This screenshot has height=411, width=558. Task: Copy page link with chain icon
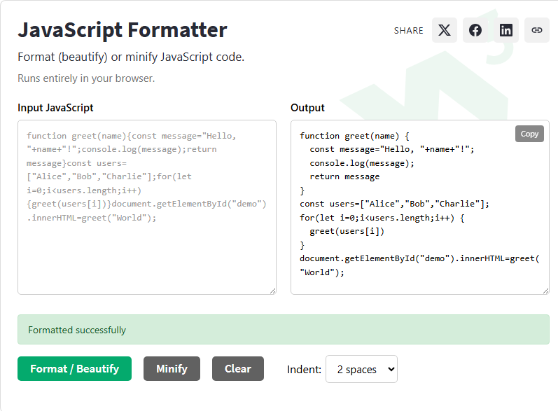pos(537,30)
